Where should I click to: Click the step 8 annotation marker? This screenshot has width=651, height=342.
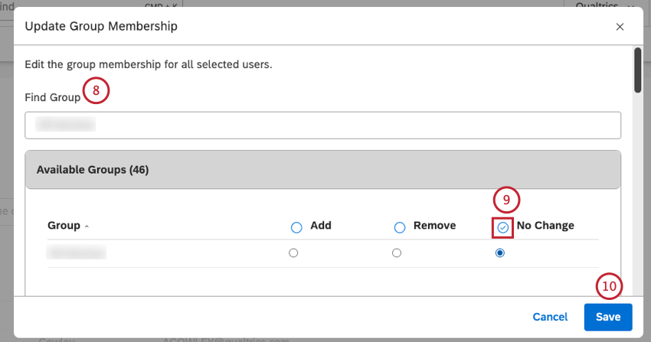pos(97,91)
